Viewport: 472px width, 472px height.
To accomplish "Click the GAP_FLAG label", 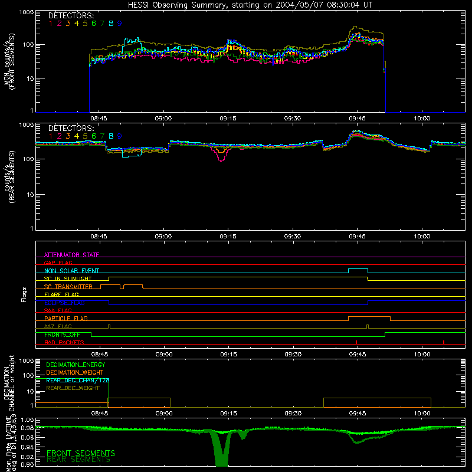I will (x=58, y=263).
